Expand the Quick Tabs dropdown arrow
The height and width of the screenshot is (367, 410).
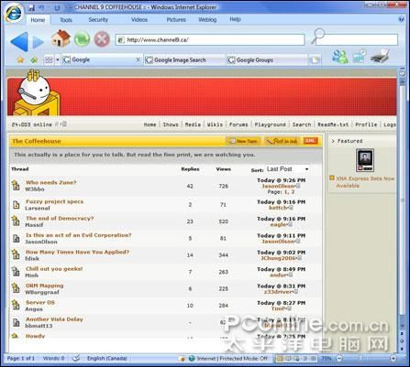point(58,60)
